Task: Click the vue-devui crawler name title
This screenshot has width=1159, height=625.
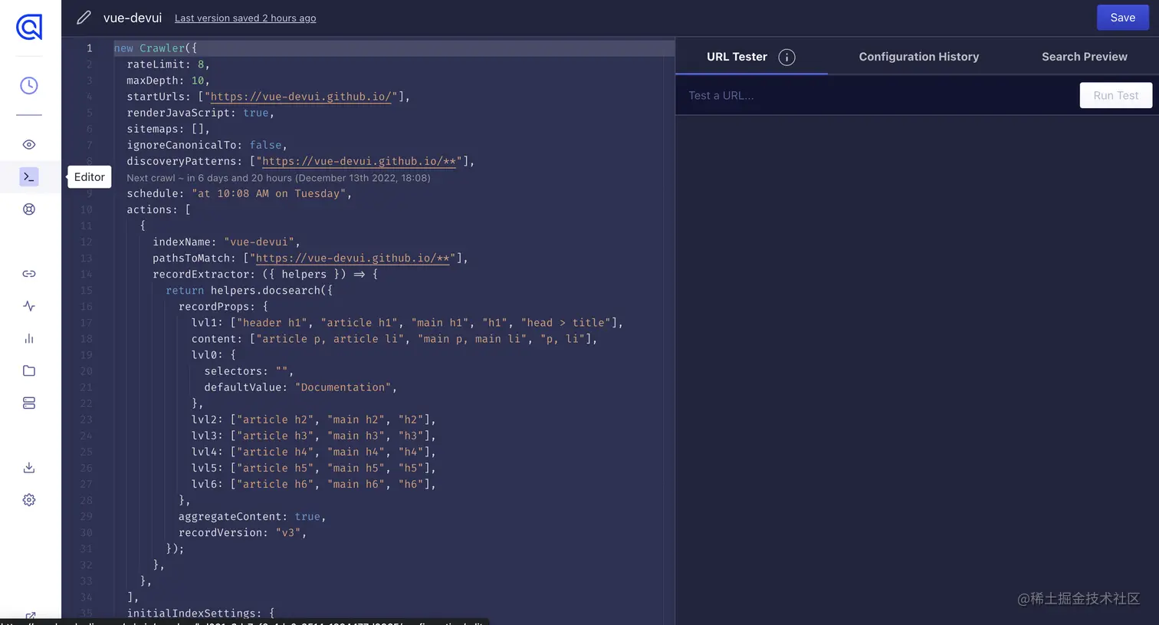Action: [133, 18]
